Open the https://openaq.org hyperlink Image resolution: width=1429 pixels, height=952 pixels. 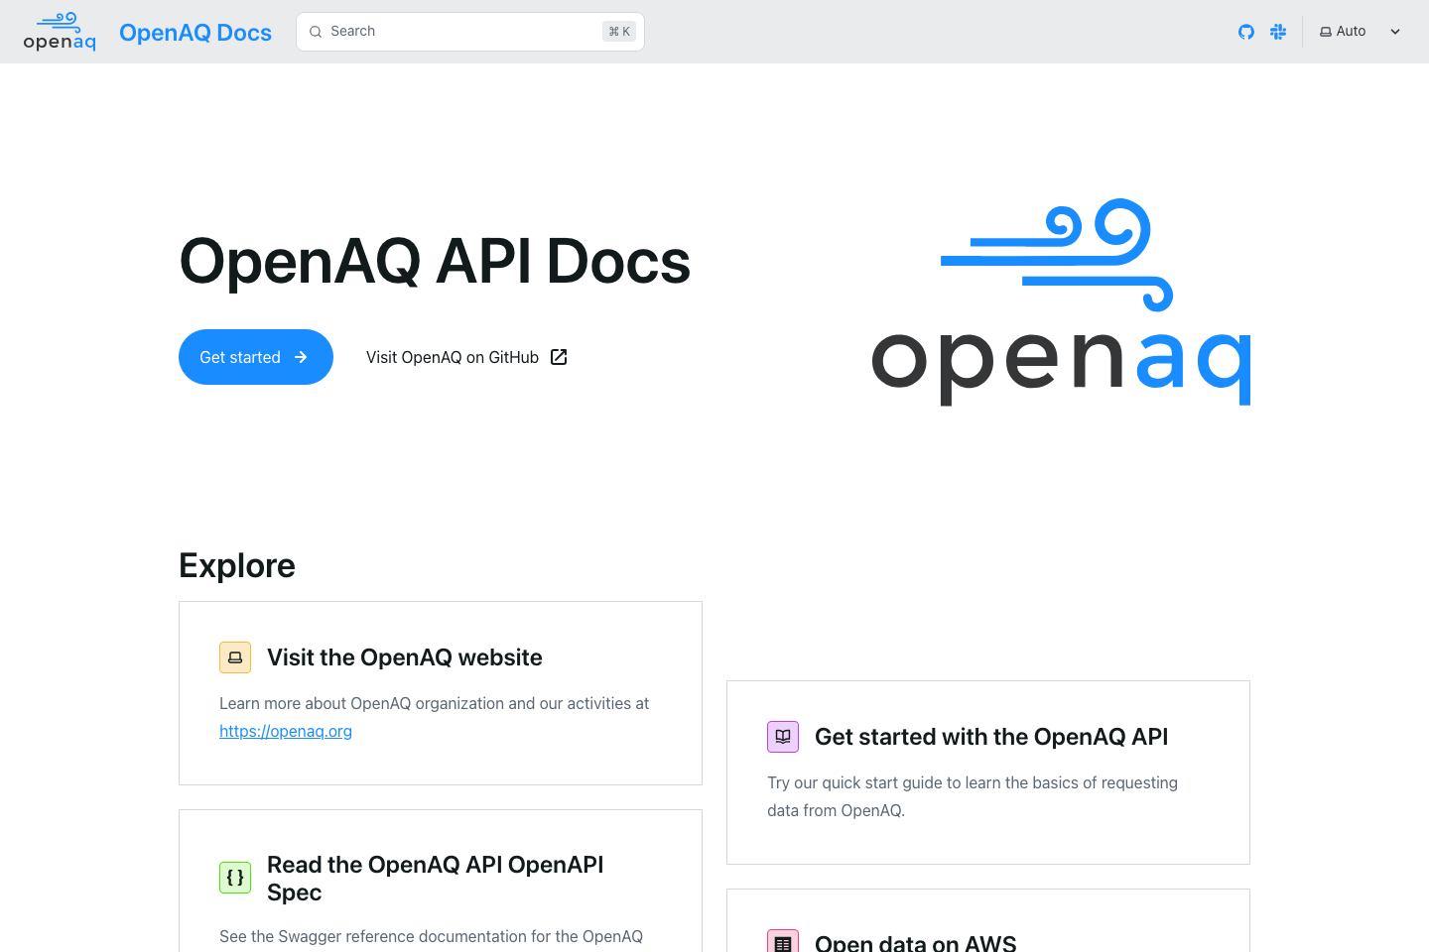[x=286, y=731]
